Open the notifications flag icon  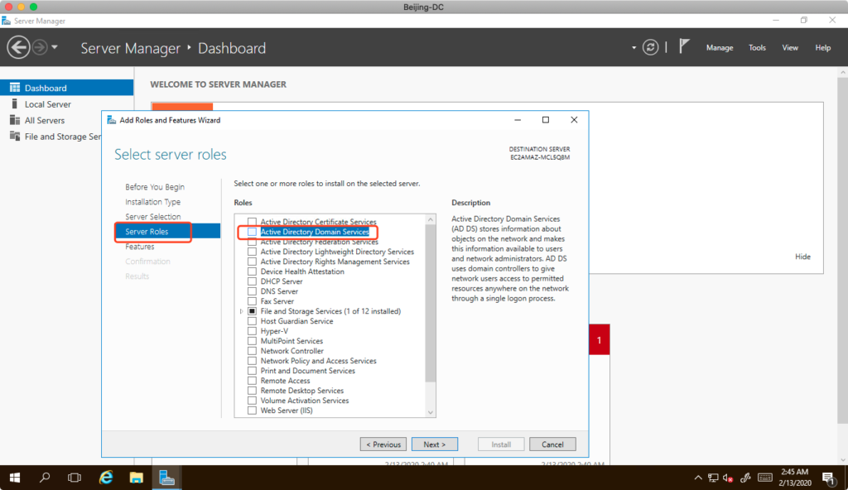coord(684,47)
